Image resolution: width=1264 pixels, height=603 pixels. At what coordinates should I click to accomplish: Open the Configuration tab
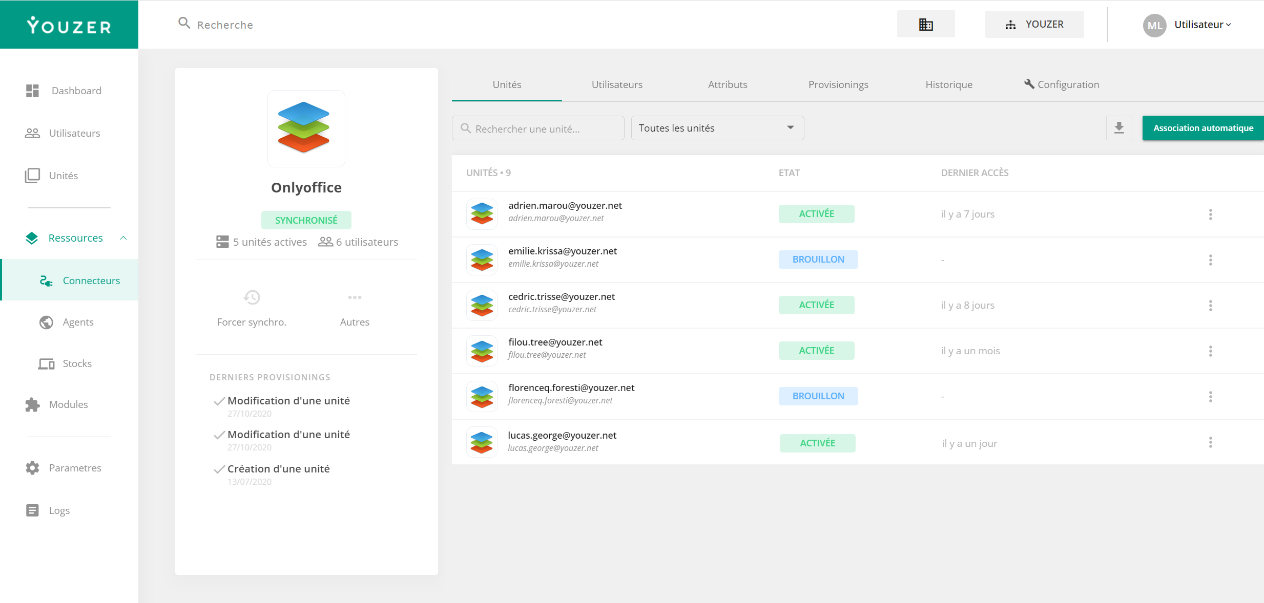point(1062,84)
